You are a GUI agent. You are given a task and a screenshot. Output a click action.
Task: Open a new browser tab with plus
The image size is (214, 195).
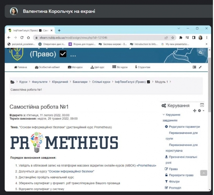59,30
